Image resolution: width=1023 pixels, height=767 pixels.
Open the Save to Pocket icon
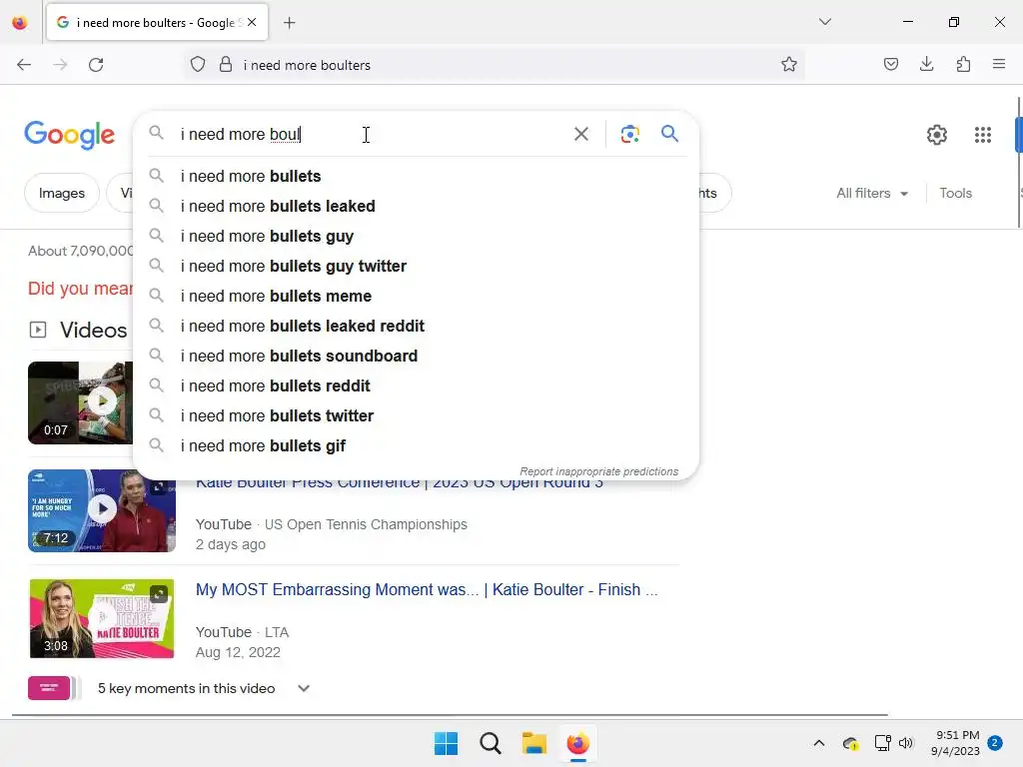pos(890,64)
